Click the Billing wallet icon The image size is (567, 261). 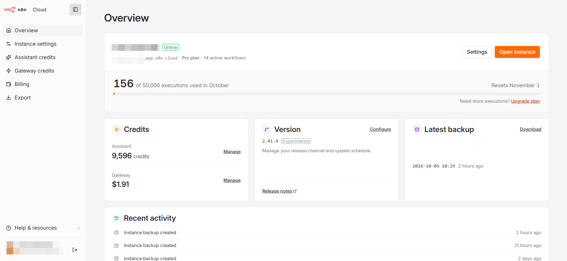[x=9, y=84]
